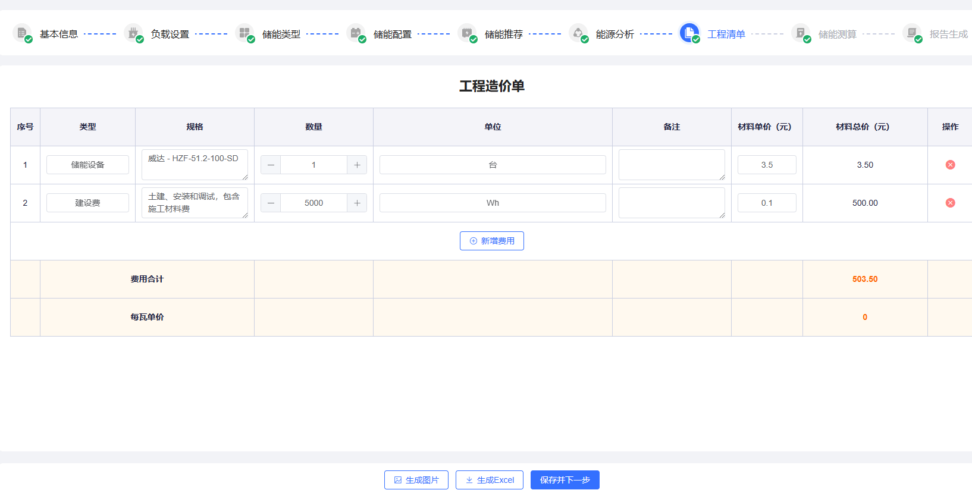This screenshot has height=493, width=972.
Task: Increase quantity for 建设费 row
Action: (357, 203)
